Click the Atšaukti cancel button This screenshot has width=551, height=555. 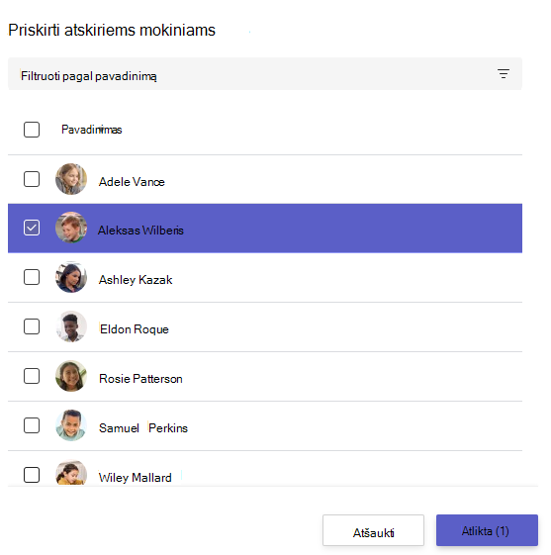373,530
